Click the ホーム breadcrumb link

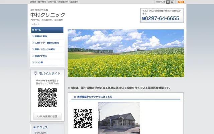point(36,24)
